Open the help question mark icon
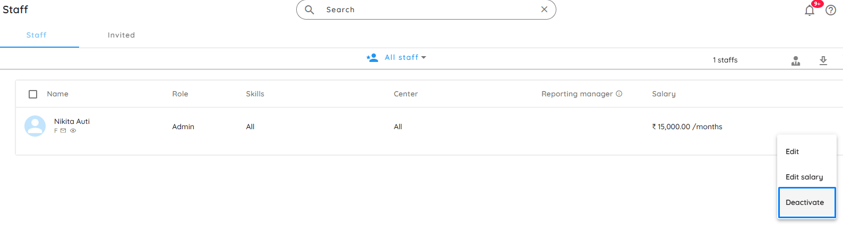This screenshot has height=233, width=843. pos(831,10)
